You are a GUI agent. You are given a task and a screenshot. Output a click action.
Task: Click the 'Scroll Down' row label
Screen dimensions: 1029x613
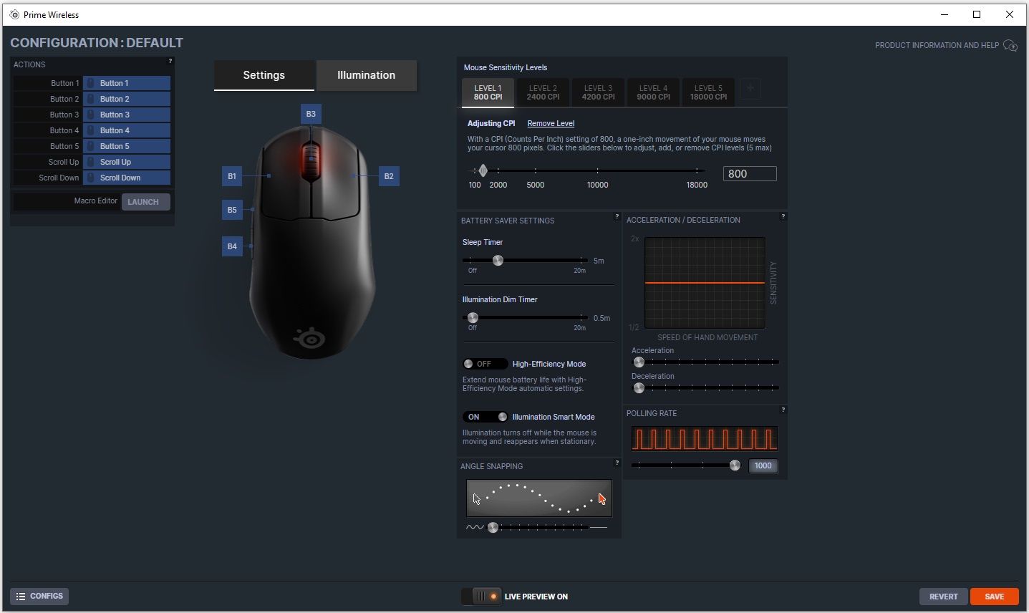click(x=59, y=178)
